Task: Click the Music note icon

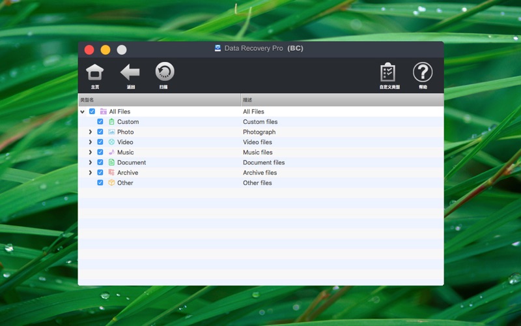Action: [x=111, y=152]
